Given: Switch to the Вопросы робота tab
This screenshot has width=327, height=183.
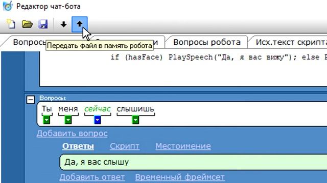Looking at the screenshot, I should click(x=206, y=42).
